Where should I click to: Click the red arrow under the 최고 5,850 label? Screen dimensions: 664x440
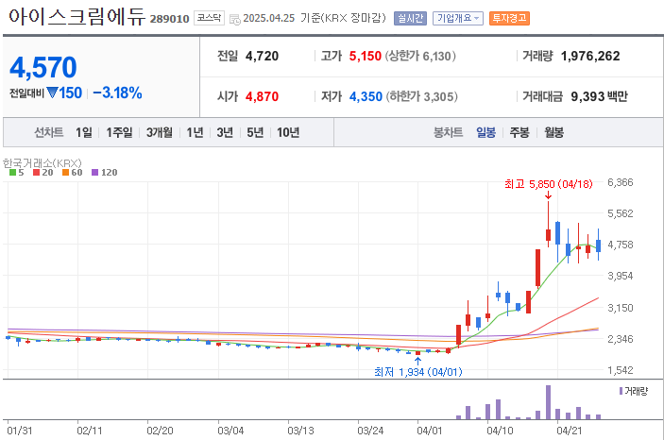548,195
